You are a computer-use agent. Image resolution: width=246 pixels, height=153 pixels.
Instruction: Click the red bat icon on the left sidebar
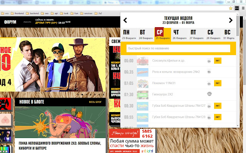click(x=5, y=104)
